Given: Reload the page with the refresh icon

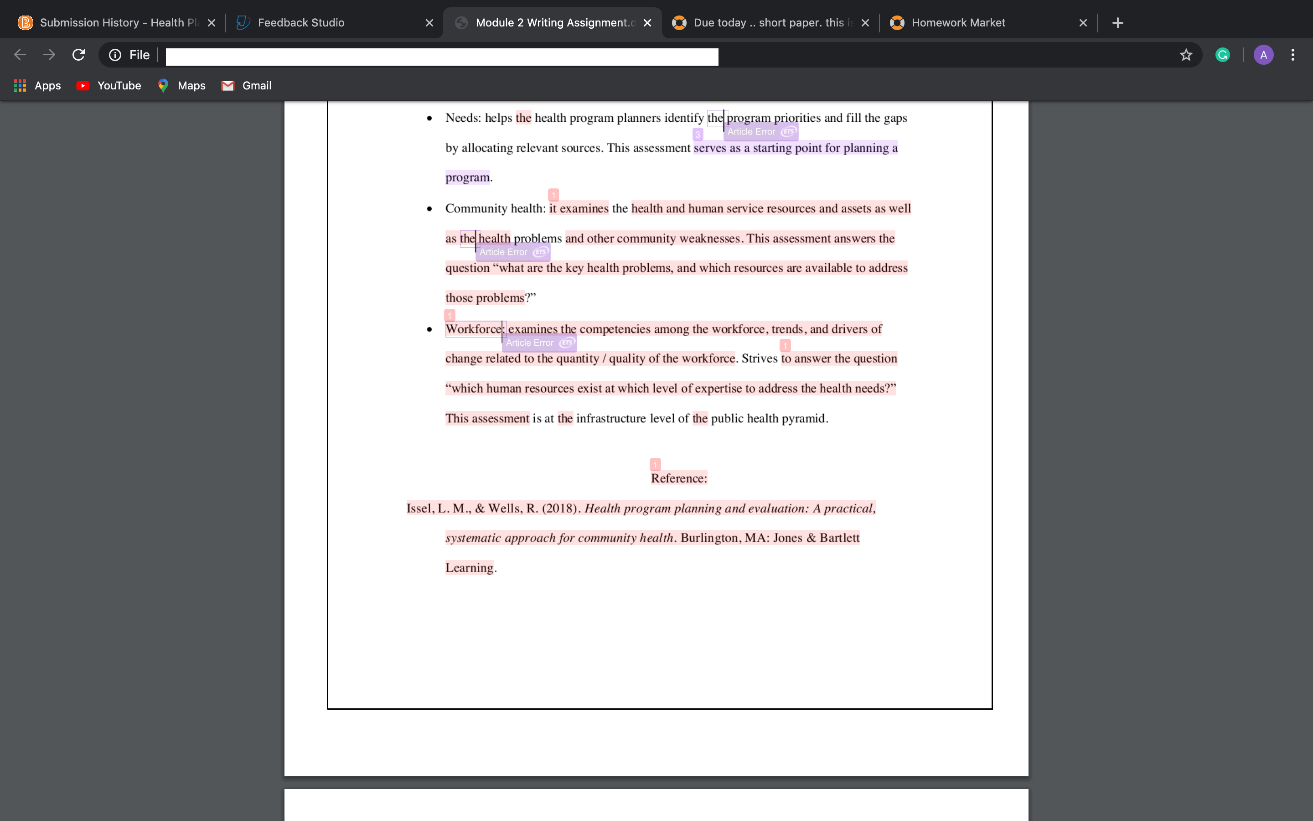Looking at the screenshot, I should pyautogui.click(x=79, y=55).
